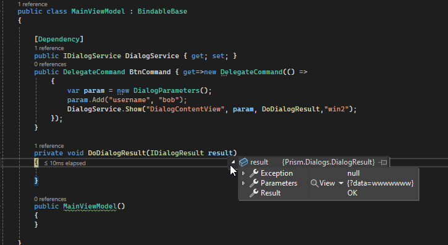Select the Parameters value {?data=wwwwwwww}
The height and width of the screenshot is (245, 448).
(x=380, y=183)
